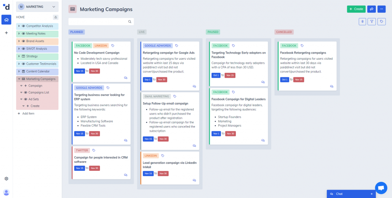The image size is (392, 198).
Task: Expand the Strategy tree item
Action: (x=19, y=56)
